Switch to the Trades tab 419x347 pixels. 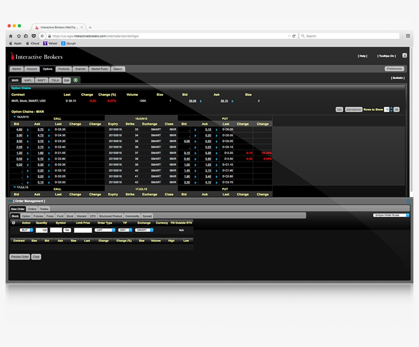click(x=44, y=209)
